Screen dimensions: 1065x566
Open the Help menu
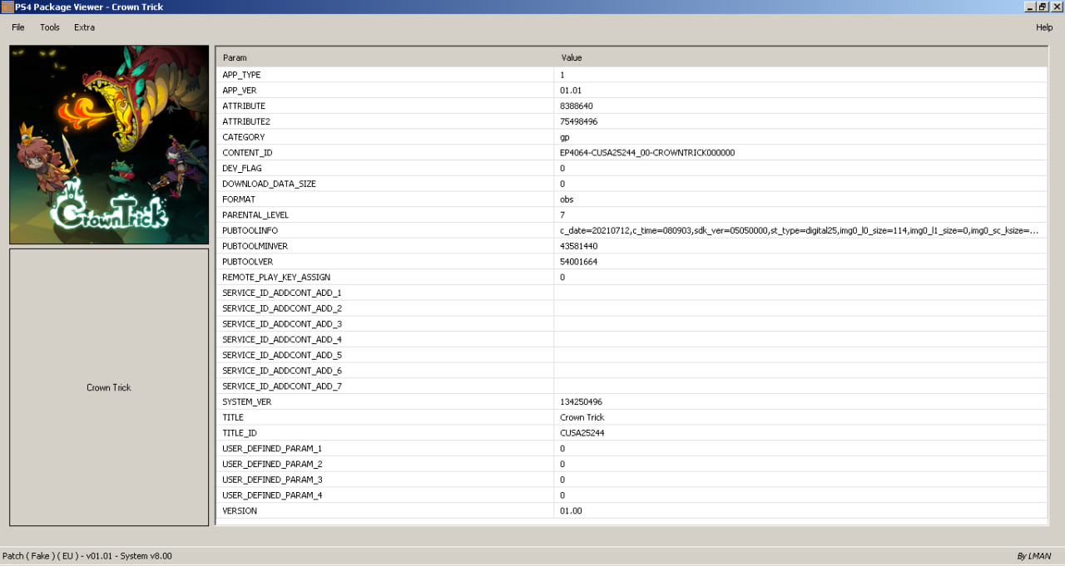(1044, 27)
